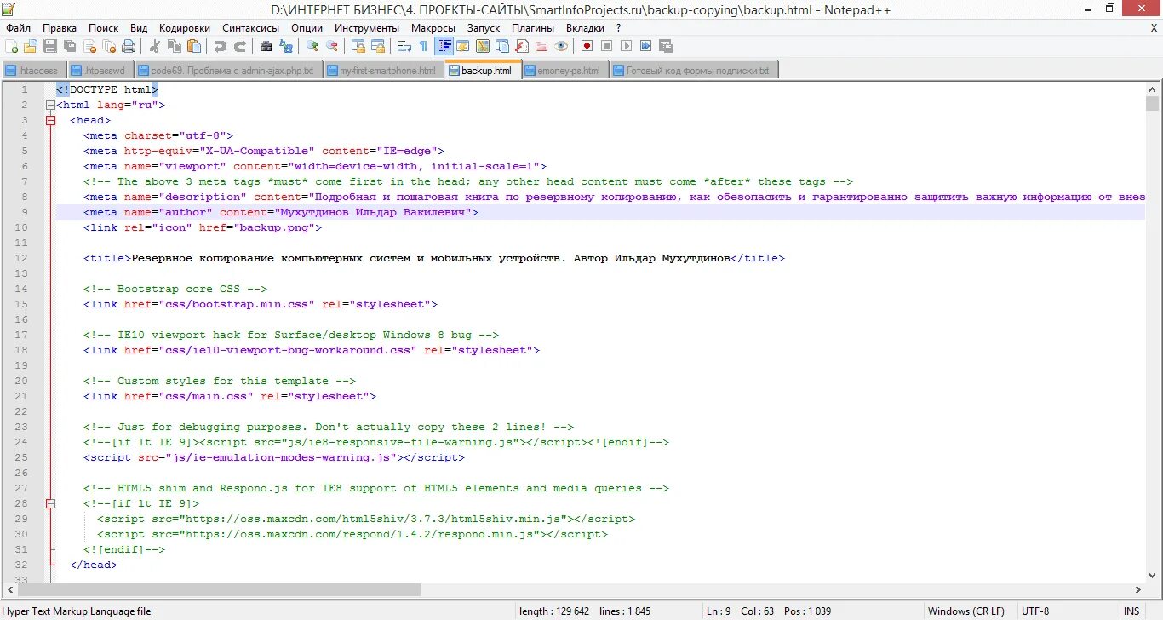Open the Макросы menu
1163x620 pixels.
click(433, 27)
